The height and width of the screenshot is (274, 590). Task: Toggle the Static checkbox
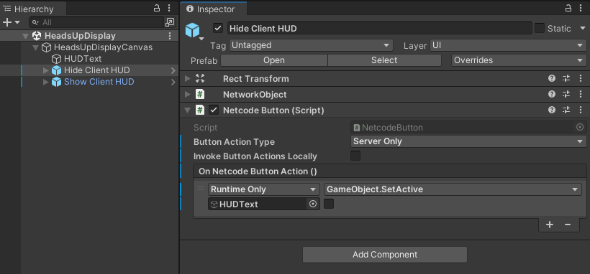pos(540,28)
